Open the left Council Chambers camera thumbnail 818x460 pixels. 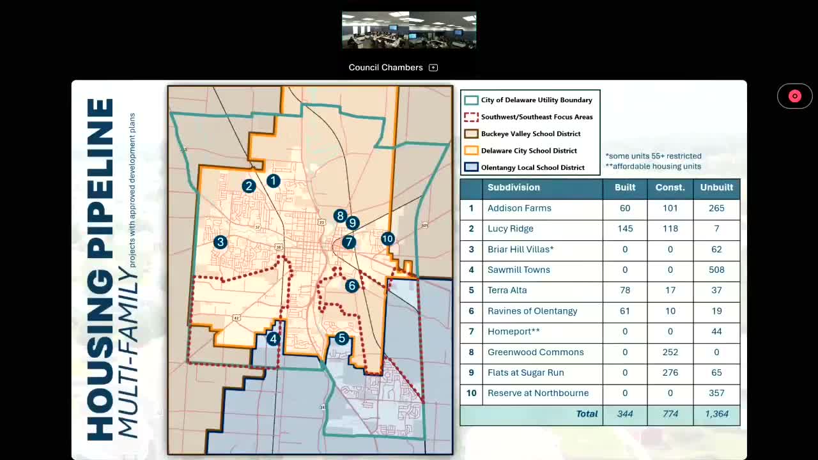pos(375,30)
